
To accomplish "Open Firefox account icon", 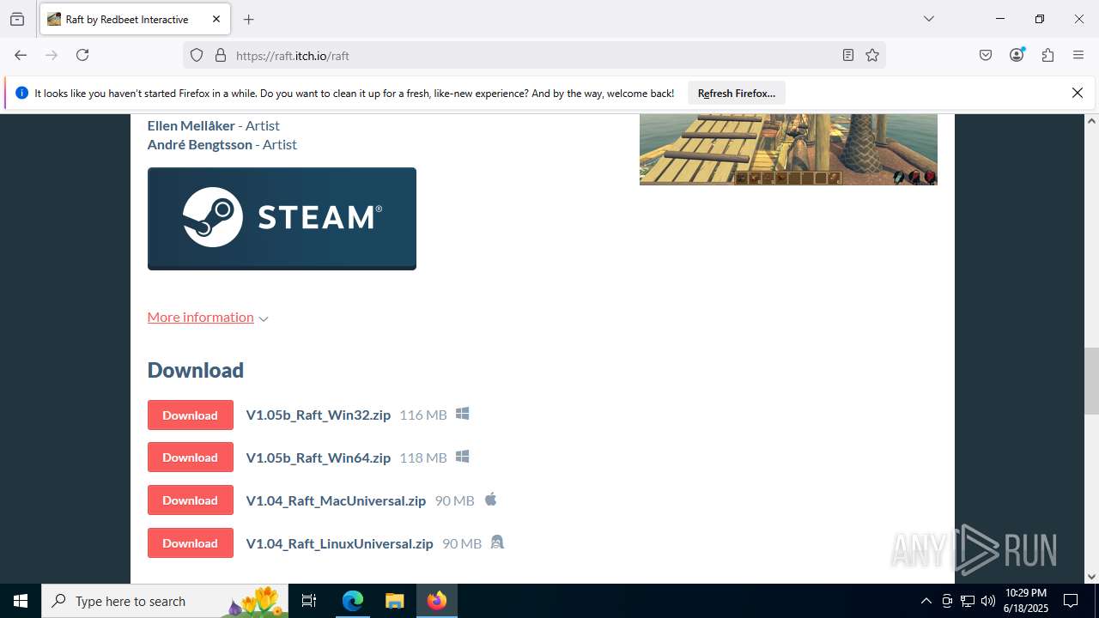I will coord(1017,55).
